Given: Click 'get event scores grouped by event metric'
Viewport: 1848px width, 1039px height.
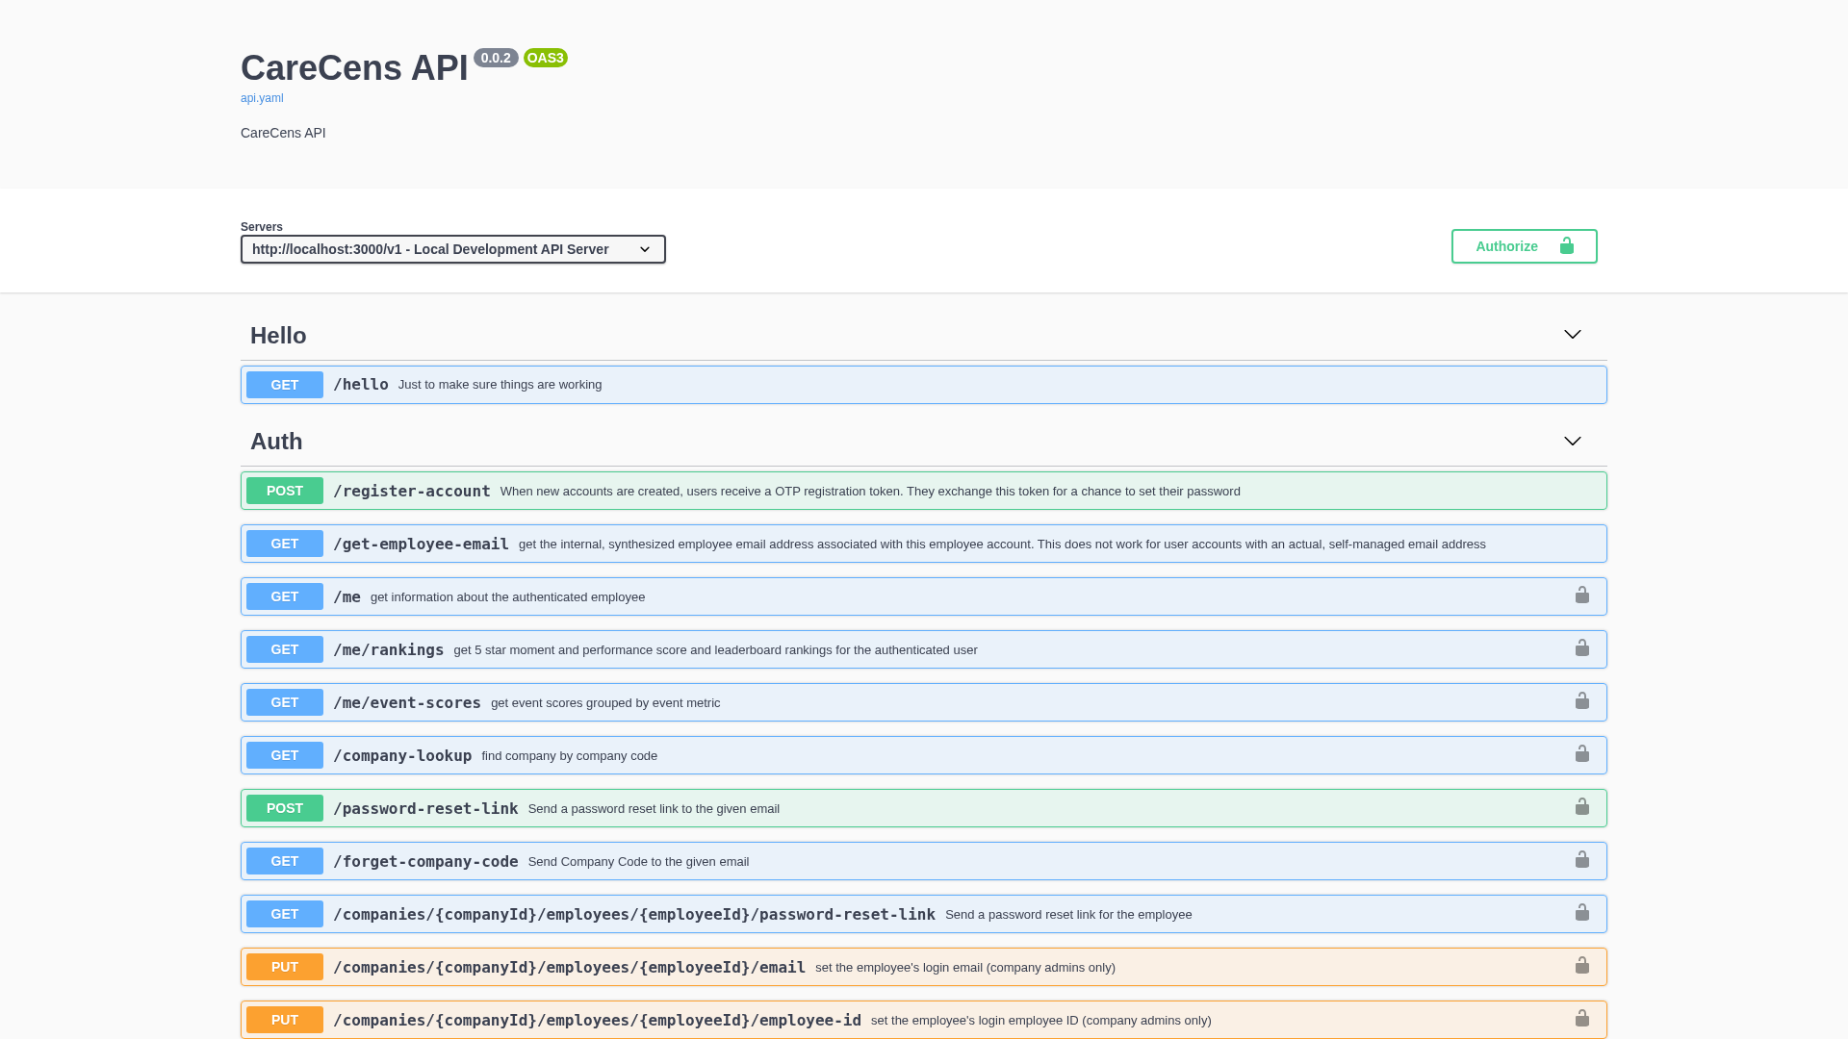Looking at the screenshot, I should [605, 703].
